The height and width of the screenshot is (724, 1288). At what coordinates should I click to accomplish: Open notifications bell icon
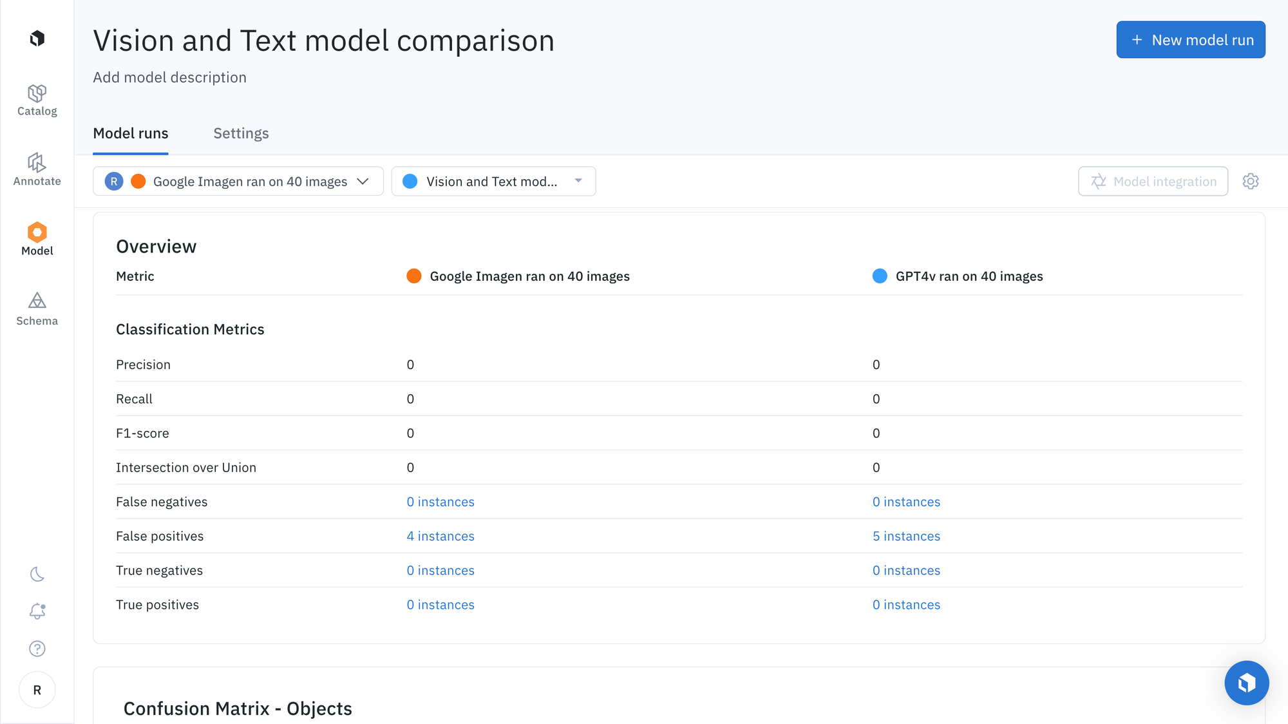coord(37,611)
